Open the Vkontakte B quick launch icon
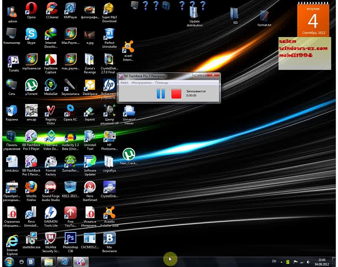The image size is (338, 267). 31,262
